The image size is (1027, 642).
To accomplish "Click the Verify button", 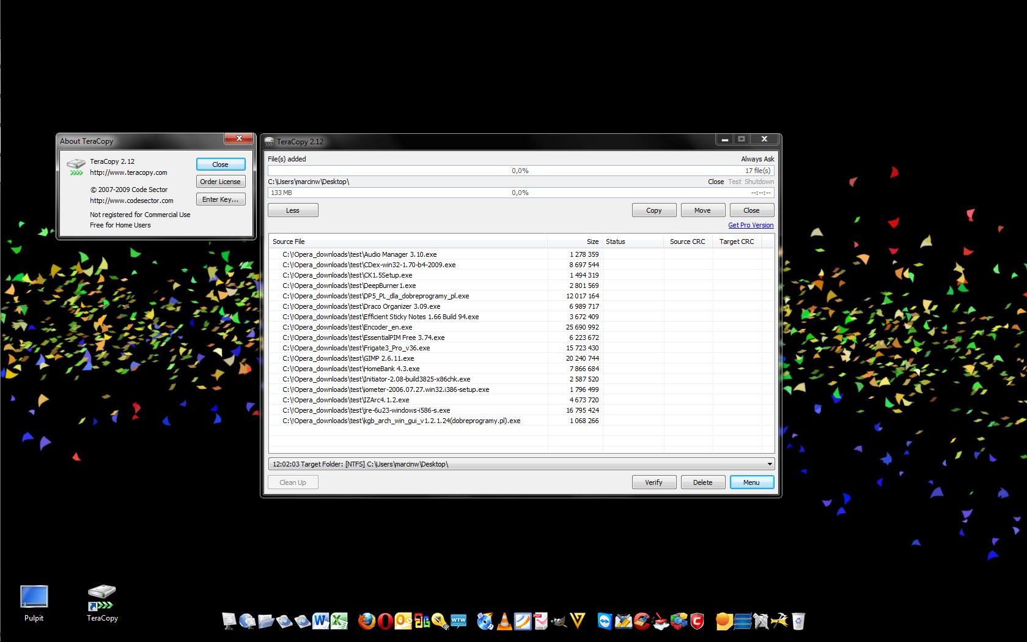I will pyautogui.click(x=654, y=482).
